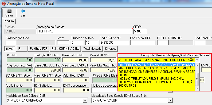This screenshot has height=105, width=212.
Task: Click the list scrollbar down arrow
Action: (197, 88)
